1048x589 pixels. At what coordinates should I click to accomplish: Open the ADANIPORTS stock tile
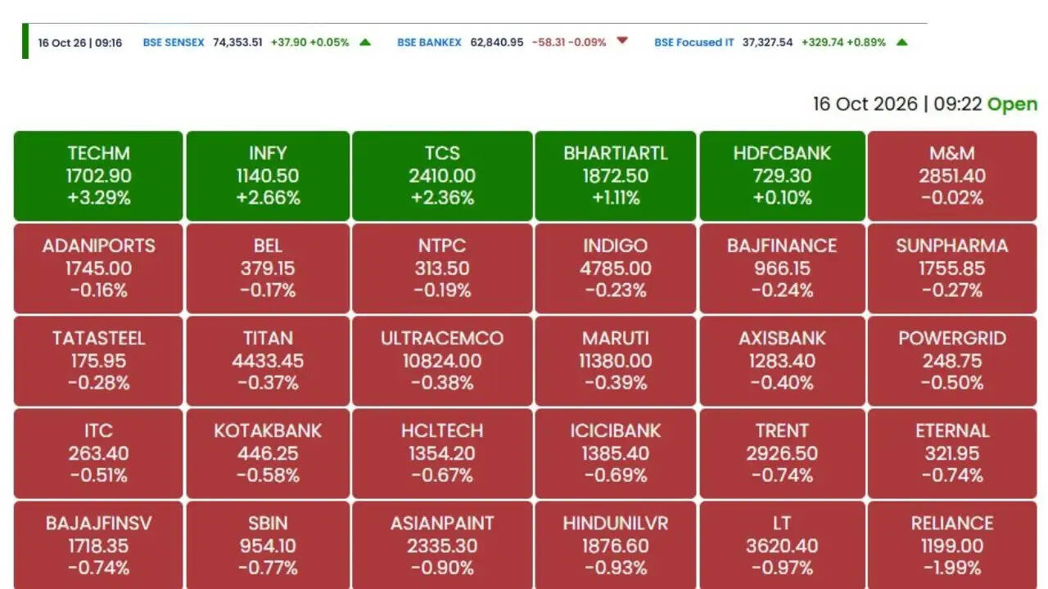click(98, 268)
